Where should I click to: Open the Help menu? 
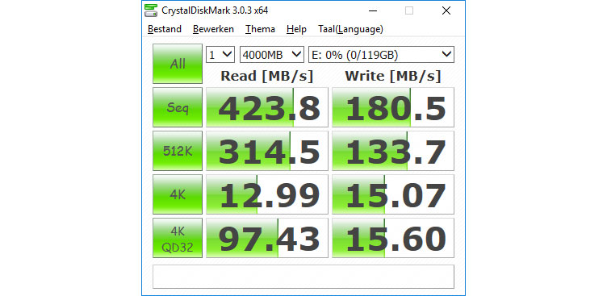point(296,29)
